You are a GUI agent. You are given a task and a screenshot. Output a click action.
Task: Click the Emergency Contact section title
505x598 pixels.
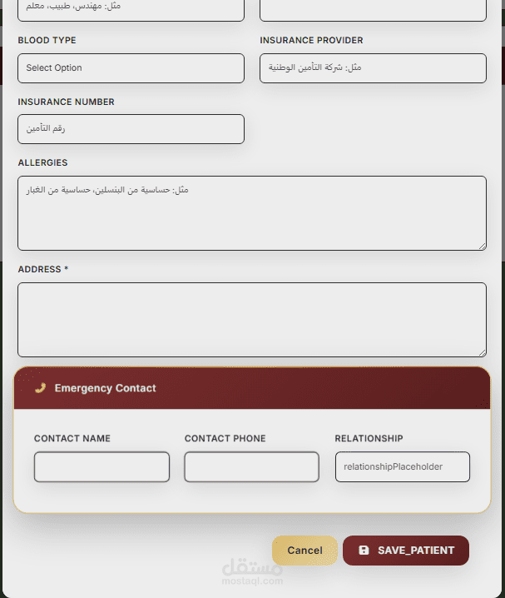pyautogui.click(x=105, y=388)
